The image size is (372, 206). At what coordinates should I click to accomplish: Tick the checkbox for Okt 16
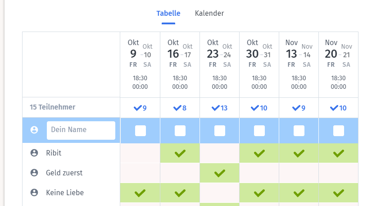tap(180, 131)
